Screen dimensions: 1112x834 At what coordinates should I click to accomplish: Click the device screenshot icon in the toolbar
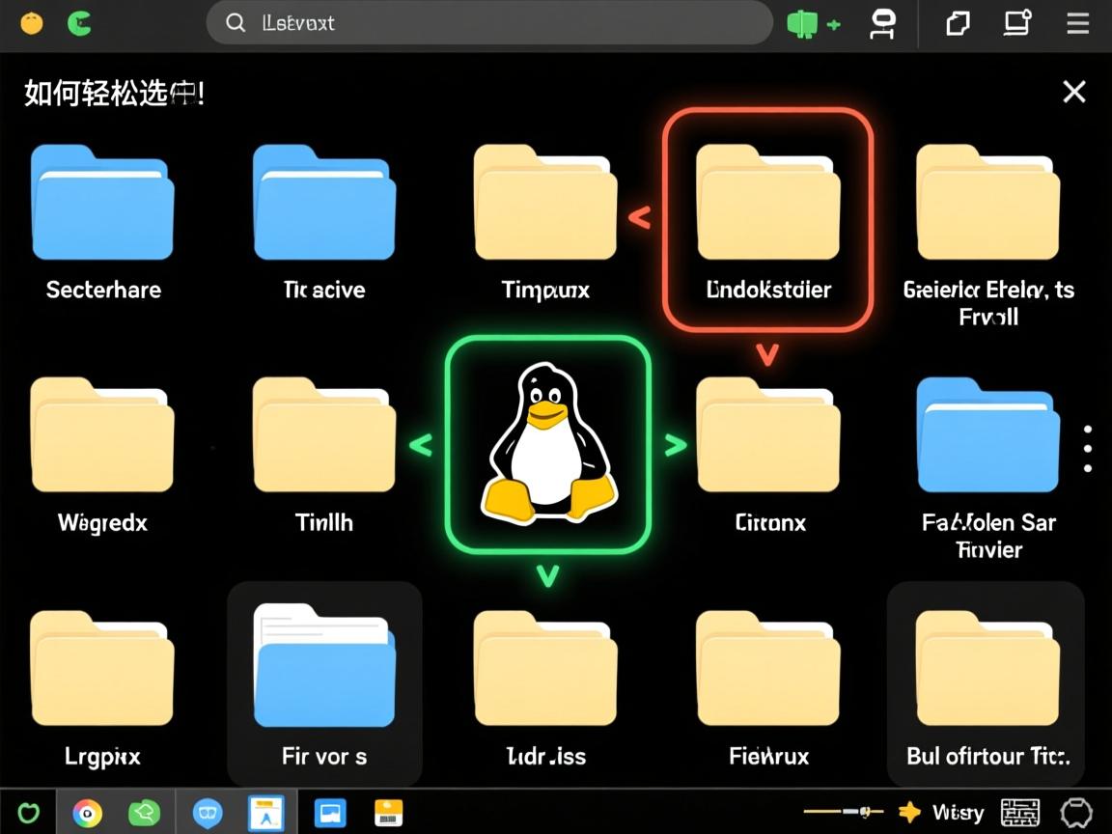click(x=1016, y=24)
